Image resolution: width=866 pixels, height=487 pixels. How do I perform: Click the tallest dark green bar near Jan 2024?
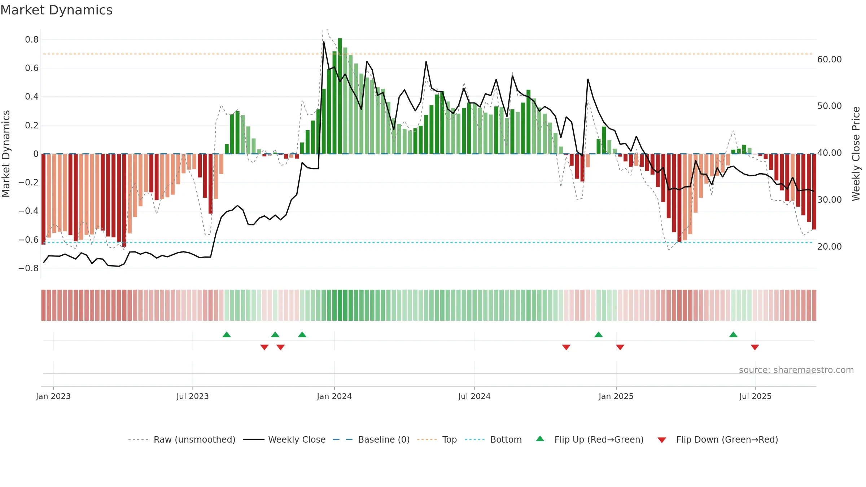340,96
